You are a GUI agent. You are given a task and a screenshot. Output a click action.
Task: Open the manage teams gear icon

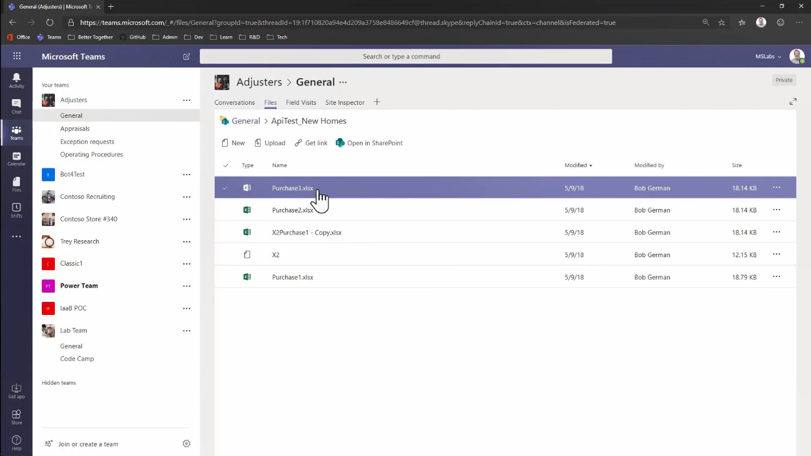186,444
